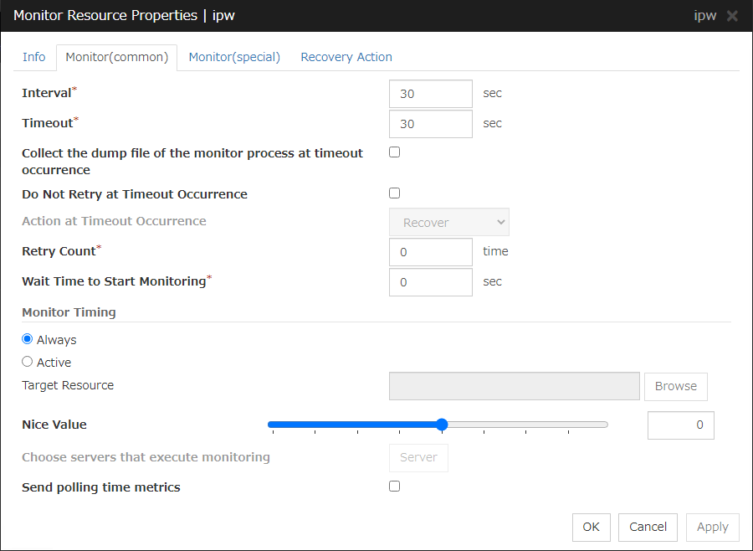Browse for a Target Resource
The height and width of the screenshot is (551, 753).
[x=675, y=386]
